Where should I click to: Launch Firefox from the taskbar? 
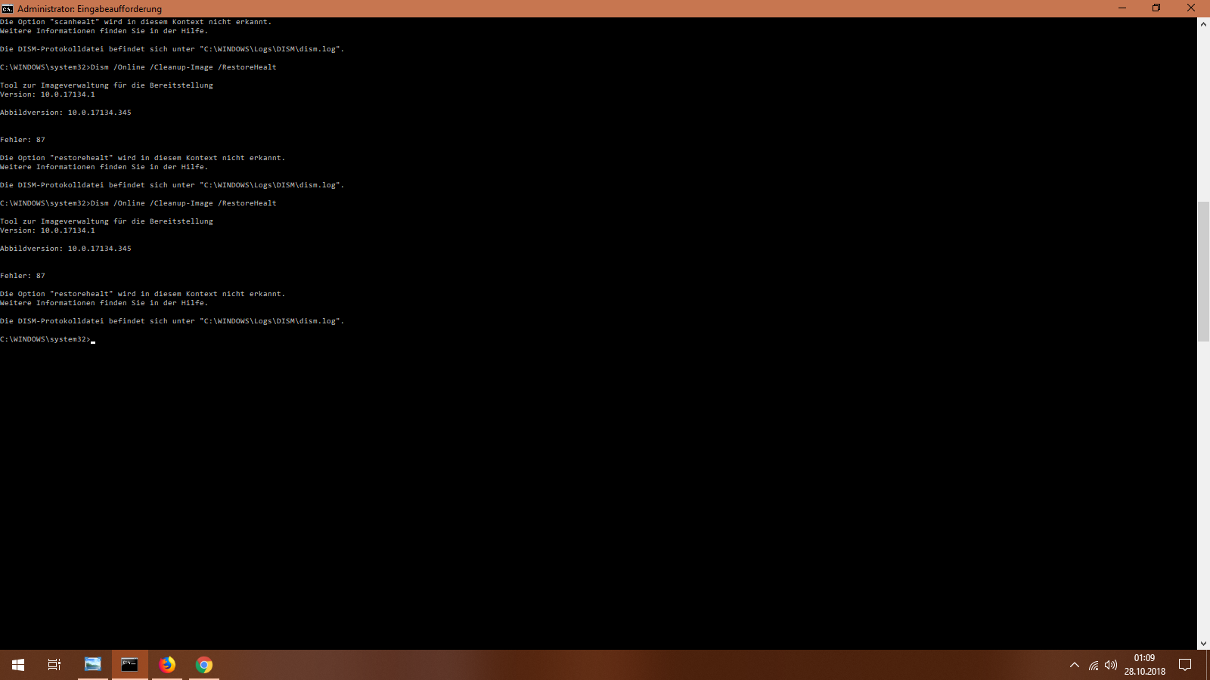coord(167,665)
